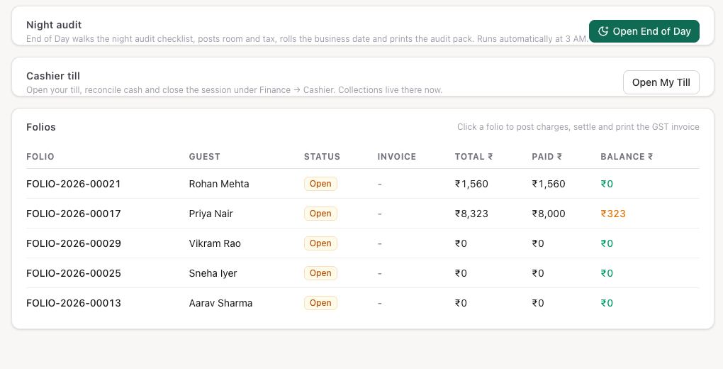The height and width of the screenshot is (369, 723).
Task: Click Vikram Rao's ₹0 balance
Action: tap(607, 243)
